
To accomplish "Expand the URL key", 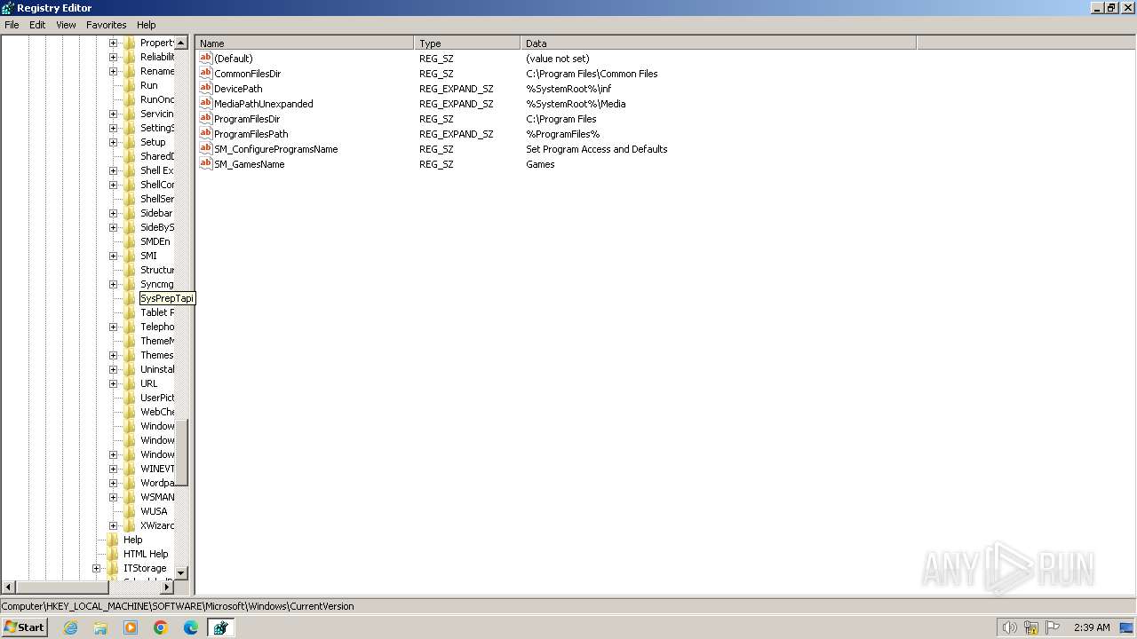I will [x=113, y=383].
